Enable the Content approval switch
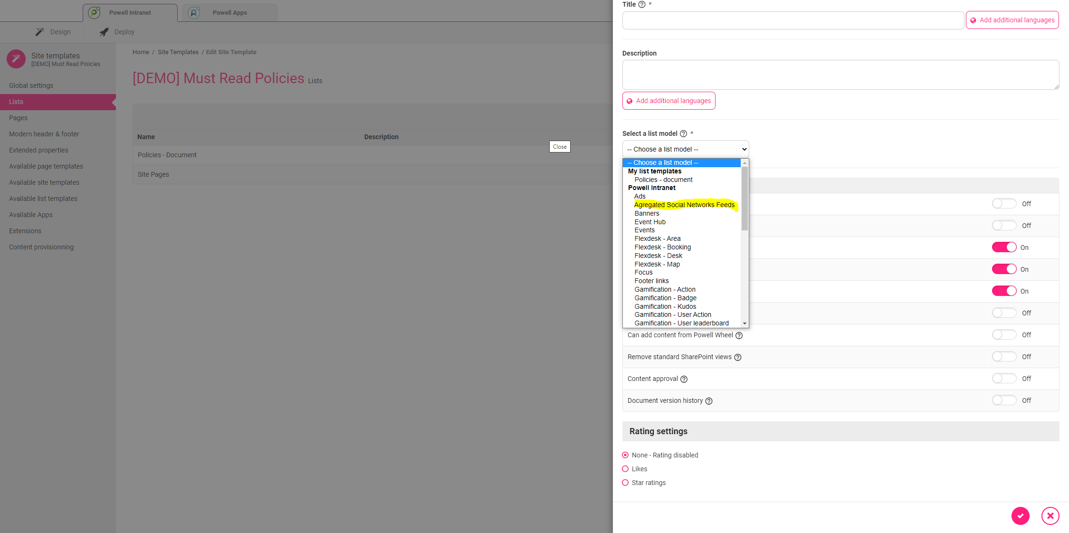The width and height of the screenshot is (1069, 533). 1004,379
